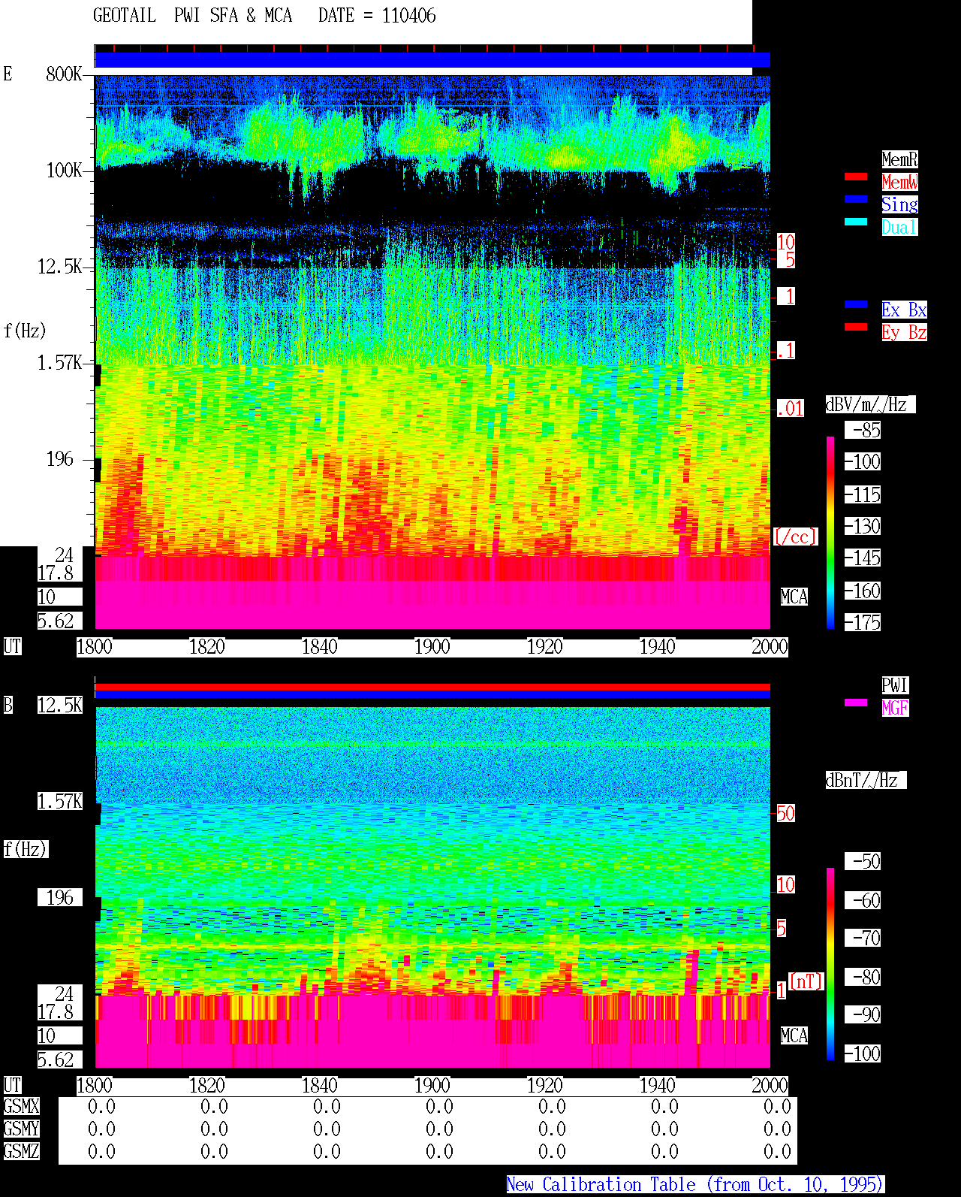Click the red .01 density scale value
Screen dimensions: 961x1197
[790, 409]
